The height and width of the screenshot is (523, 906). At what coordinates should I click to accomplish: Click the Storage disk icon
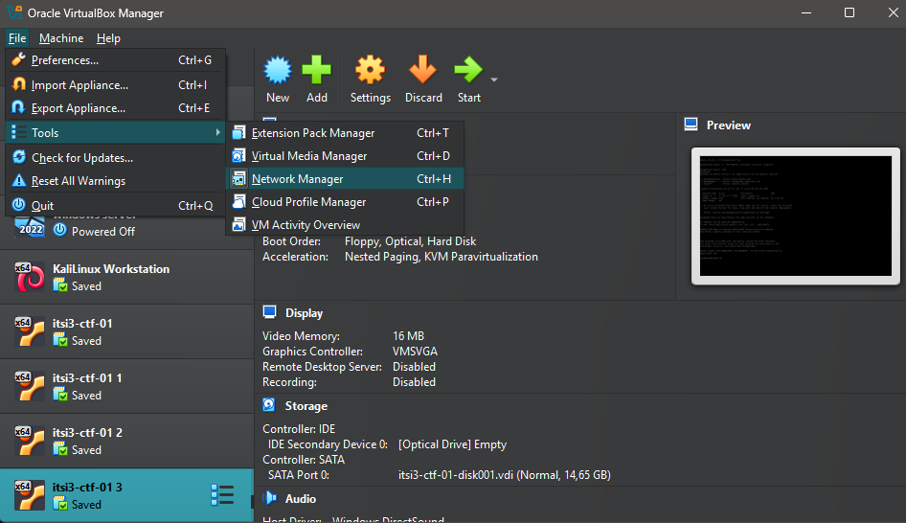269,405
